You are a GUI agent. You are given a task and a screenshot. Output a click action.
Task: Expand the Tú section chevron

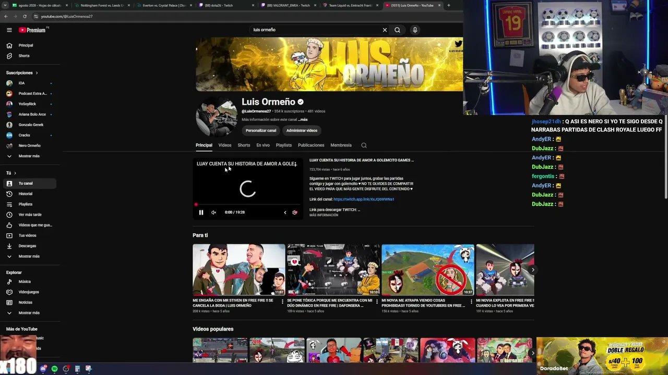pos(15,173)
